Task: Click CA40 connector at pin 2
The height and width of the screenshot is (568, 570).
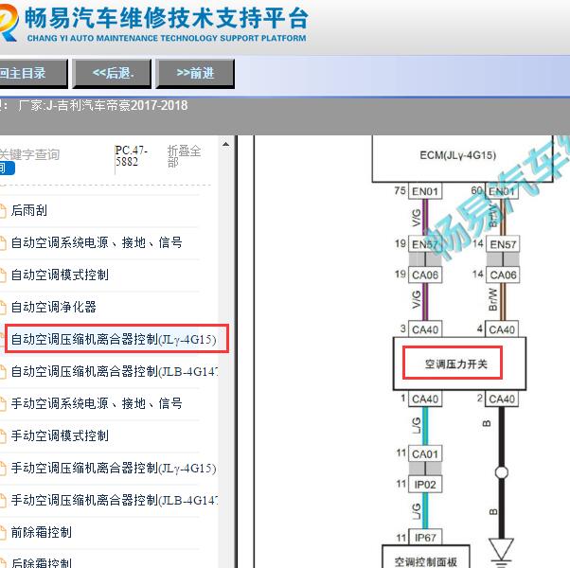Action: (502, 399)
